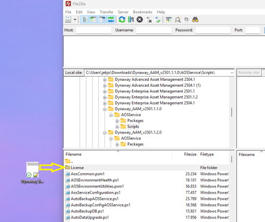Viewport: 265px width, 222px height.
Task: Focus the Host input field
Action: click(94, 30)
